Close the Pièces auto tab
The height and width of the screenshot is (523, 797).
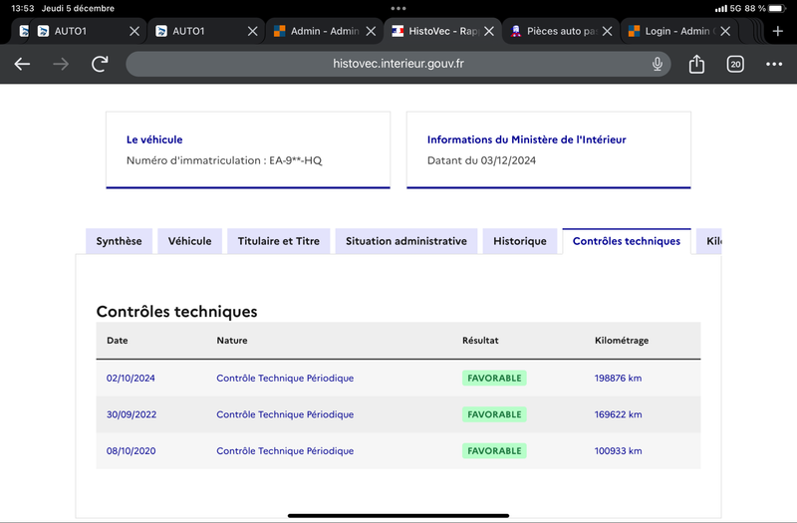point(607,31)
